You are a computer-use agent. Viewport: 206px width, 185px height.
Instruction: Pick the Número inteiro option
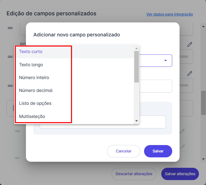click(x=34, y=78)
